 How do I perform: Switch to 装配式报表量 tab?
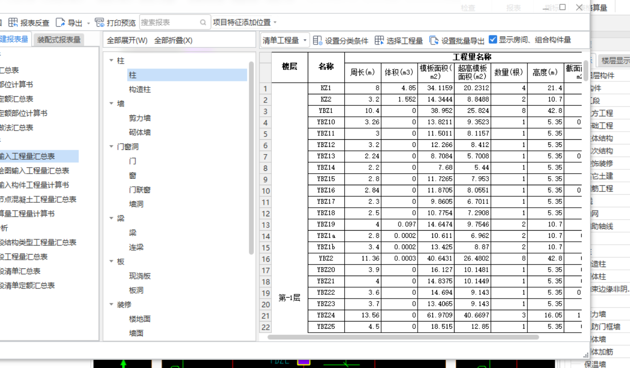click(x=59, y=40)
